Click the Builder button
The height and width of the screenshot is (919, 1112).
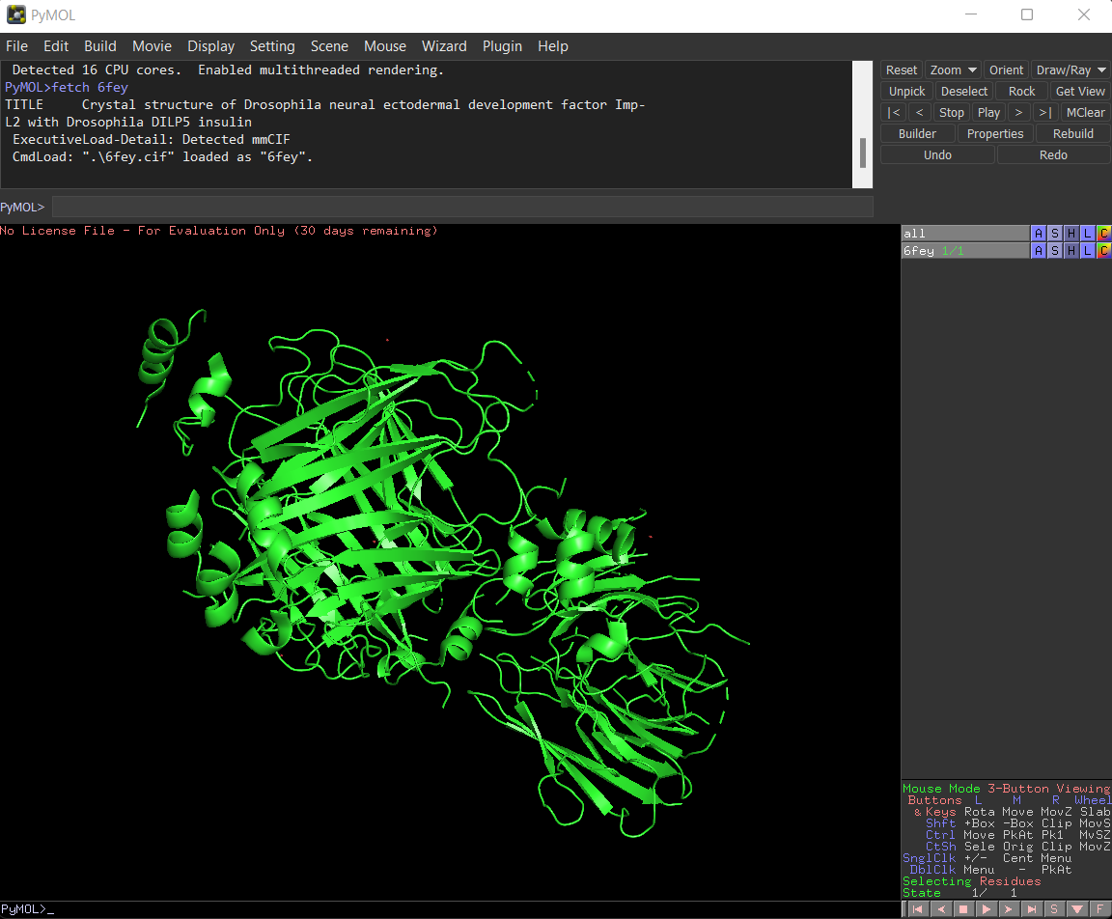click(916, 133)
